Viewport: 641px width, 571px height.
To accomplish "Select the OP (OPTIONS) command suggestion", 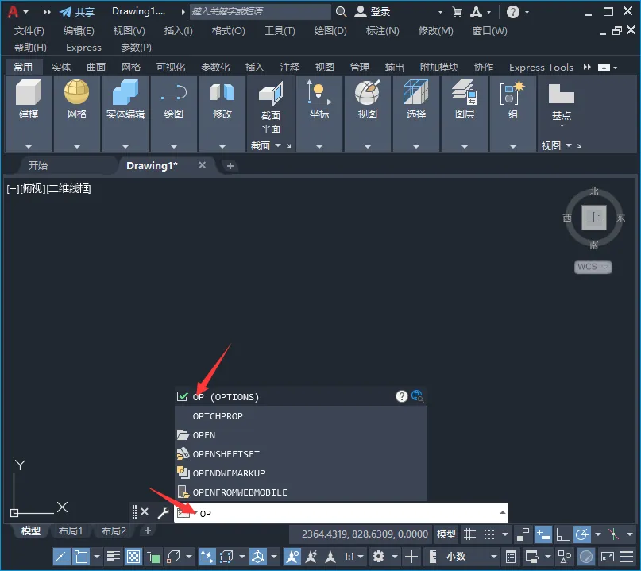I will point(301,396).
